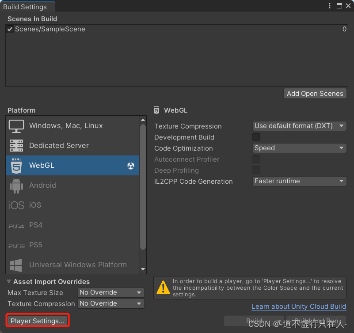
Task: Click the iOS logo icon
Action: (16, 205)
